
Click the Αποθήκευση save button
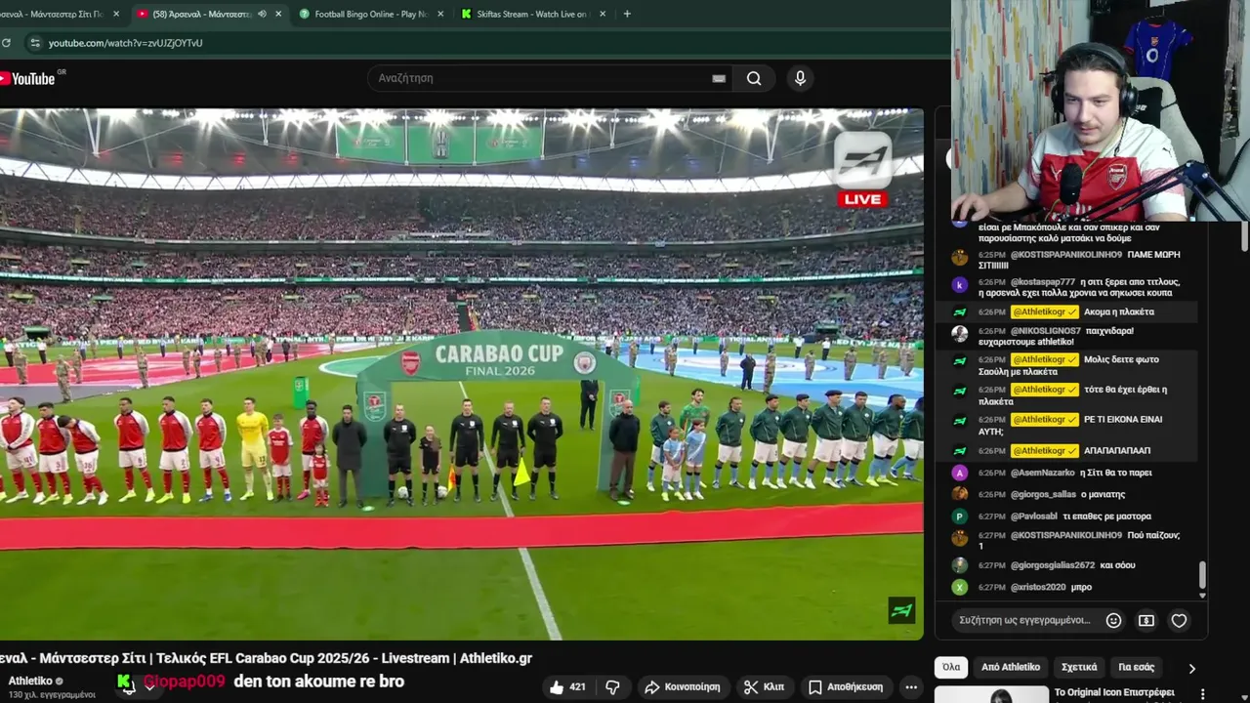click(846, 687)
